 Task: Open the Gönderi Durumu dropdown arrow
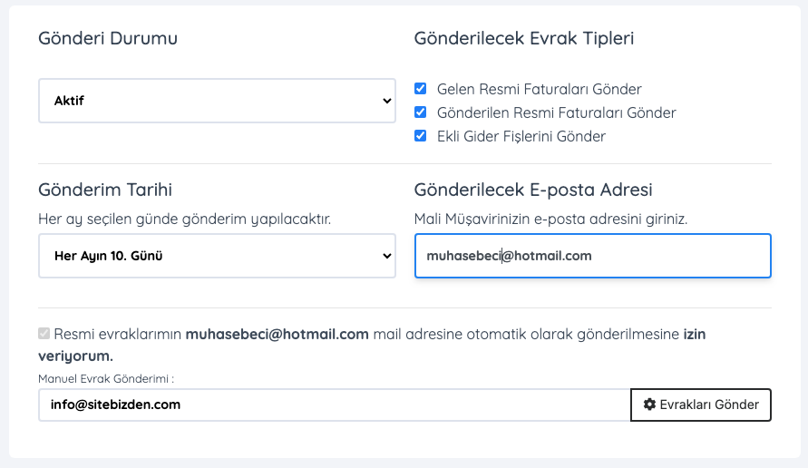click(x=387, y=101)
